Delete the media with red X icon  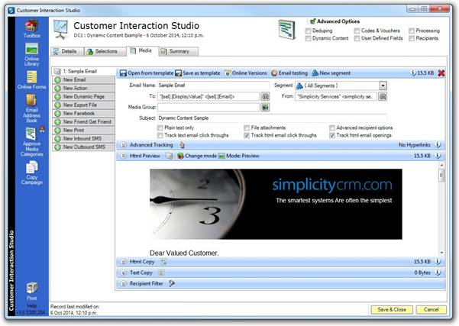pos(441,73)
